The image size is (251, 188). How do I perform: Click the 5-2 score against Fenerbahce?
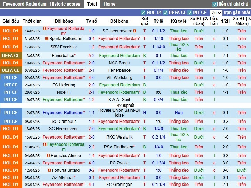tap(92, 56)
